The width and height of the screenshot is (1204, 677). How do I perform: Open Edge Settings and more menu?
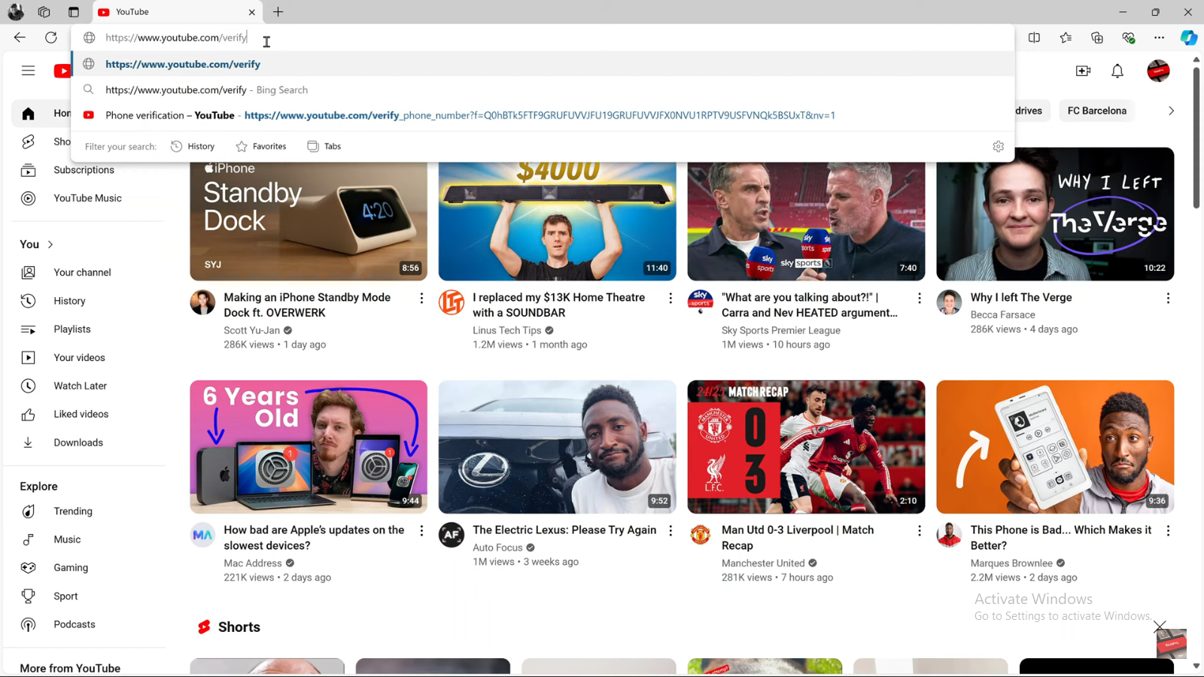coord(1159,38)
